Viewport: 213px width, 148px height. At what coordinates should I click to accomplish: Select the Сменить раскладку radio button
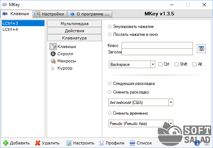coord(110,92)
